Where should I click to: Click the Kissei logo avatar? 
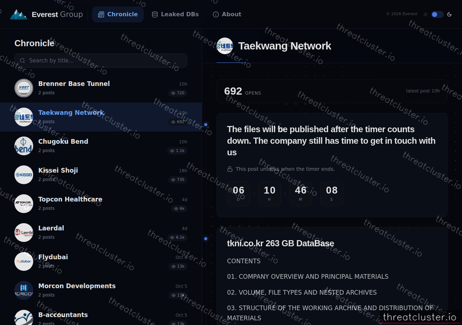(24, 175)
